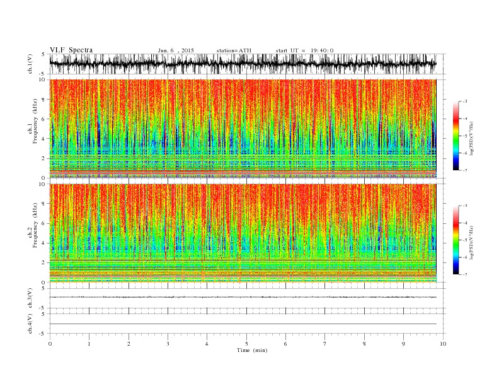Click the ch.2 spectrogram panel
Viewport: 499px width, 386px height.
tap(243, 233)
